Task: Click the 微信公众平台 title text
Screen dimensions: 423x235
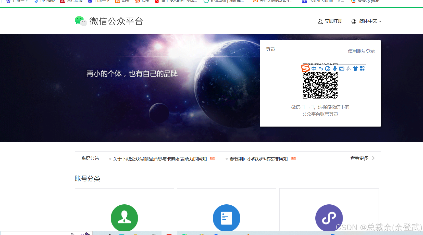Action: [x=116, y=21]
